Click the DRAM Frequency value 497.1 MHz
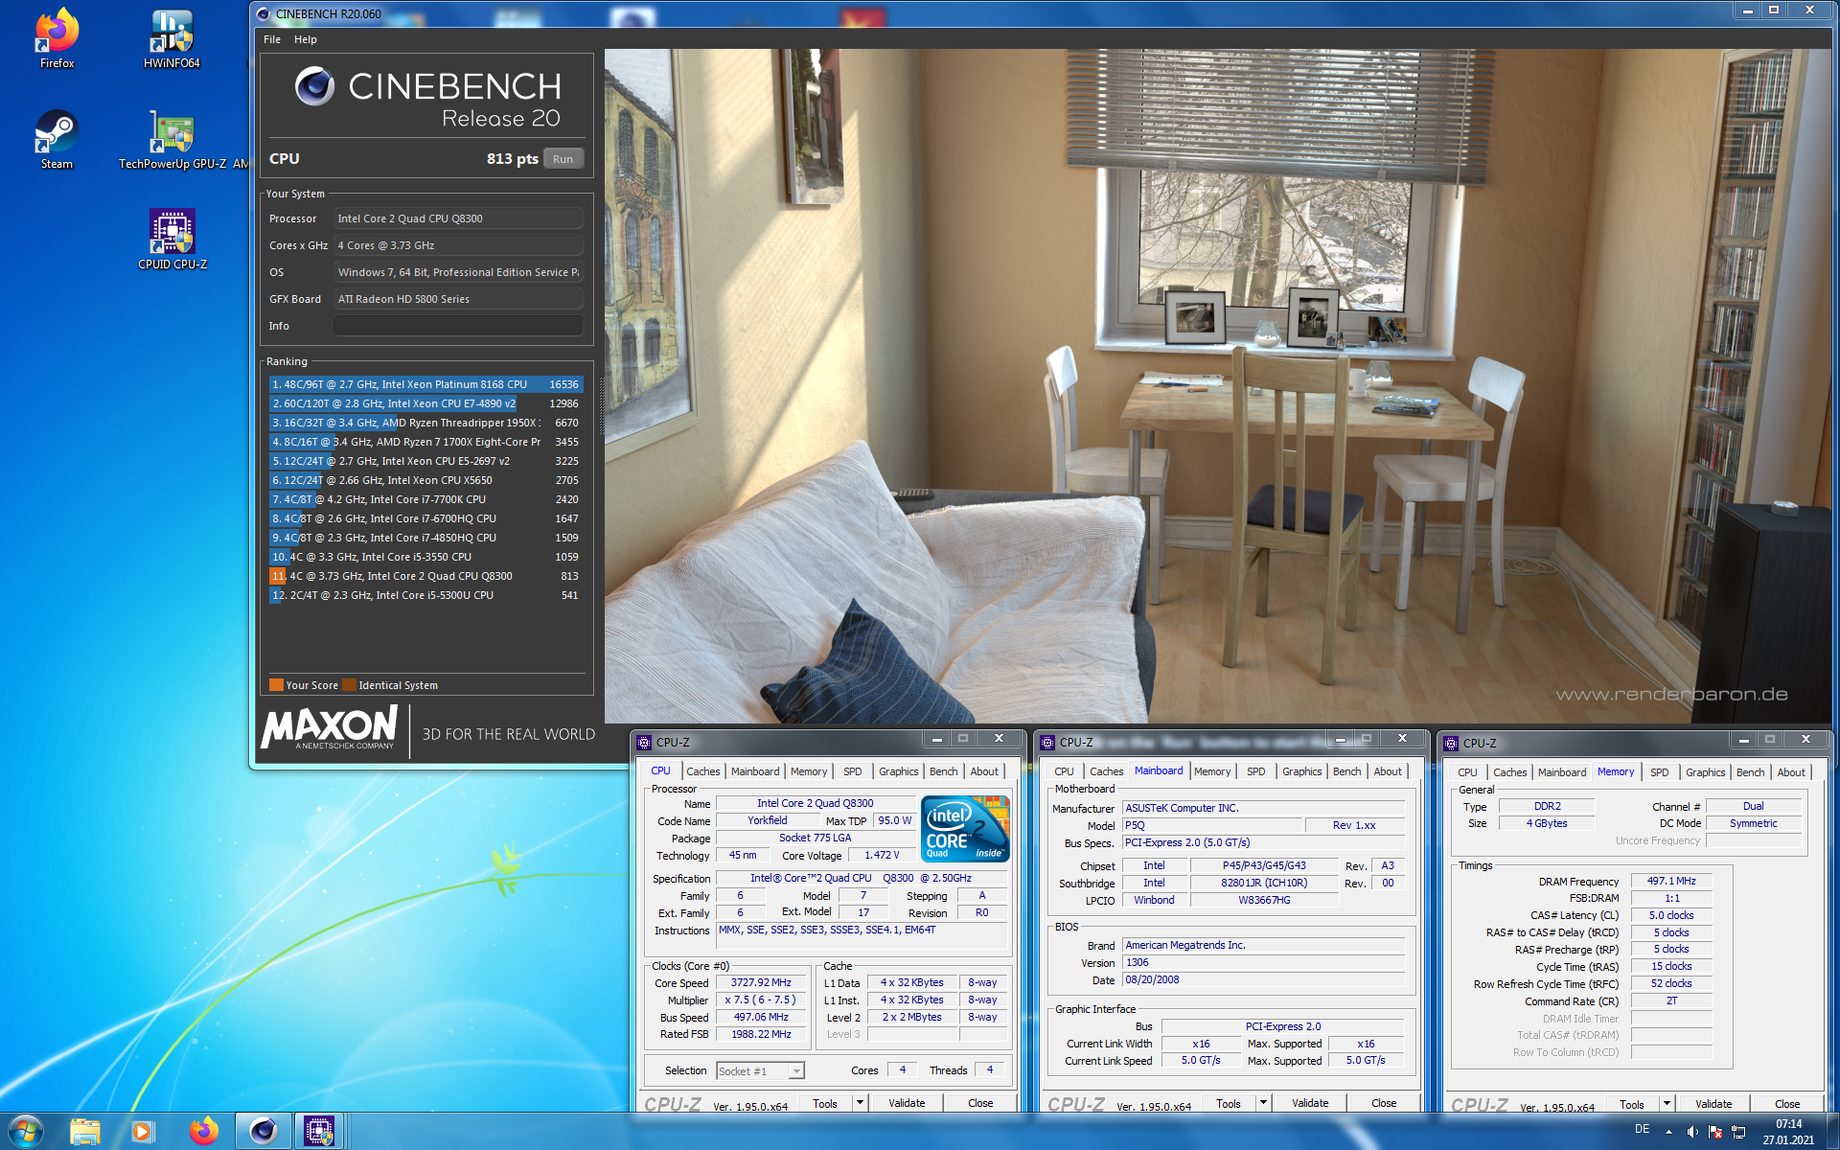This screenshot has width=1840, height=1150. [x=1671, y=881]
